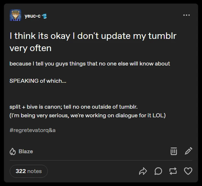Click the yeuc-c profile avatar
Image resolution: width=202 pixels, height=186 pixels.
point(16,15)
